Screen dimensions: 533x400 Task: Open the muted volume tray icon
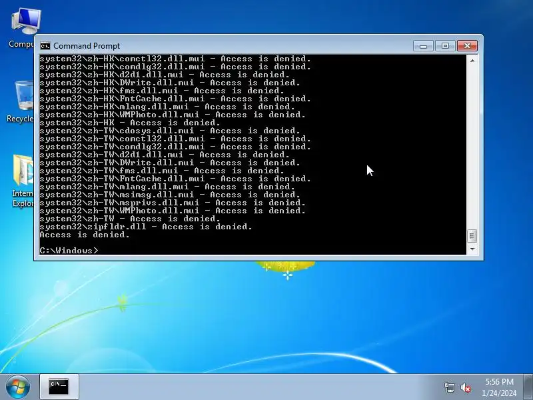[x=466, y=387]
